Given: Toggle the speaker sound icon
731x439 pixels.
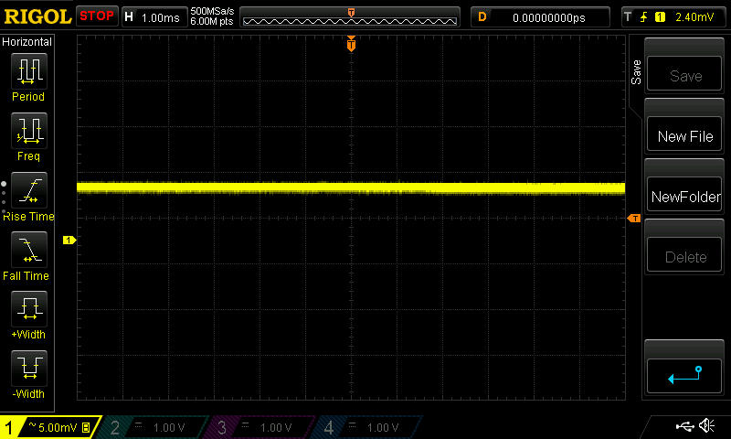Looking at the screenshot, I should click(x=706, y=425).
